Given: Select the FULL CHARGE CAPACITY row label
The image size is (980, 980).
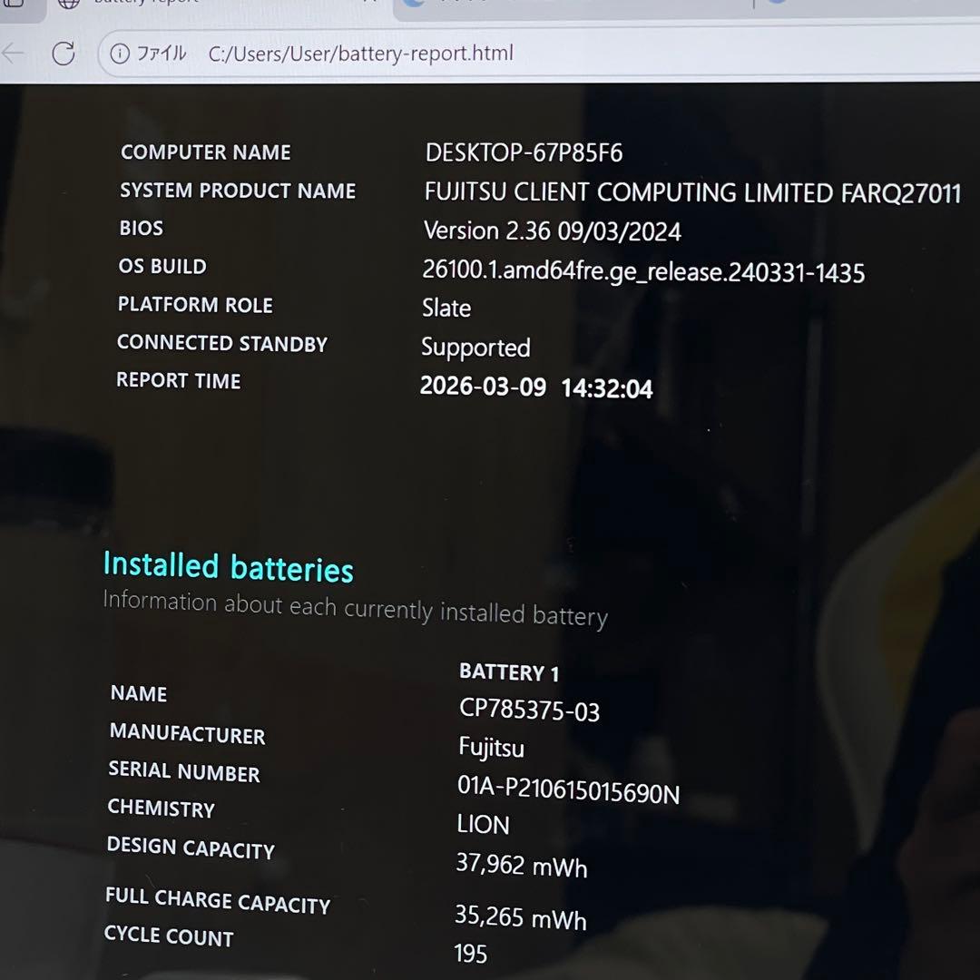Looking at the screenshot, I should (218, 901).
